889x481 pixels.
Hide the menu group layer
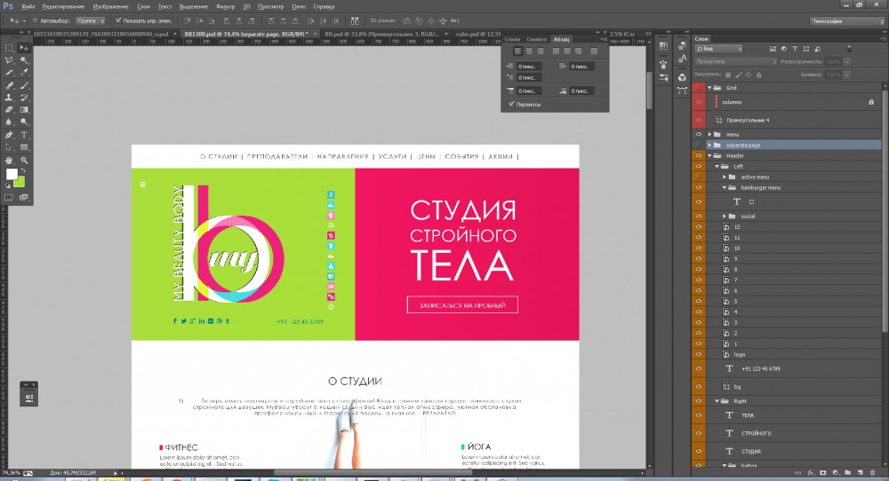[699, 135]
